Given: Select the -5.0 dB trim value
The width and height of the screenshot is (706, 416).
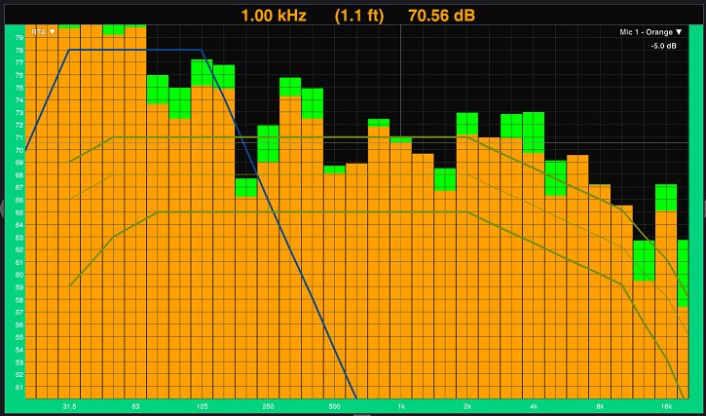Looking at the screenshot, I should coord(663,46).
